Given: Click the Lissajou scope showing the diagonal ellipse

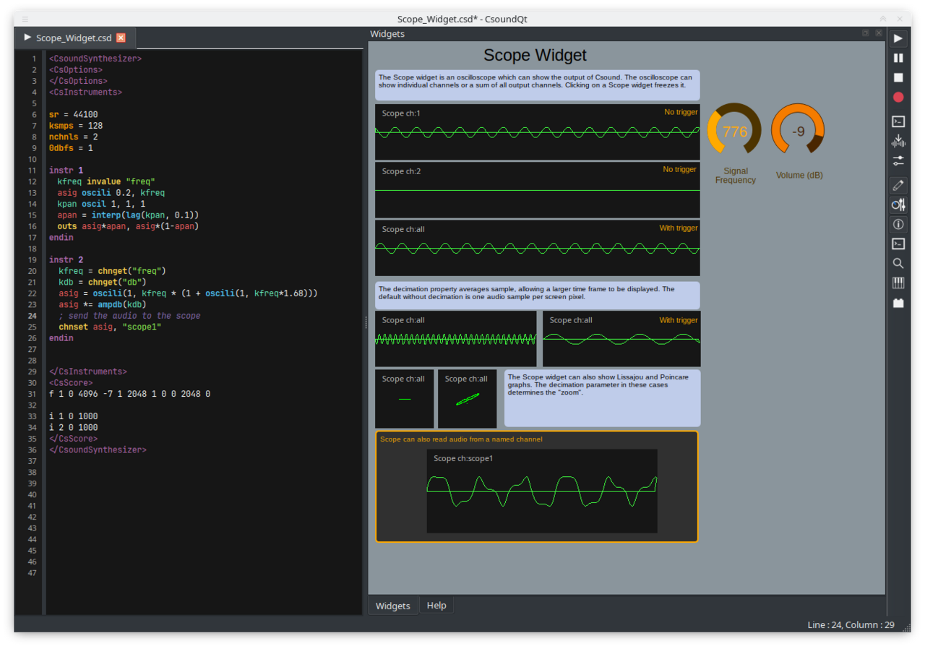Looking at the screenshot, I should 468,399.
